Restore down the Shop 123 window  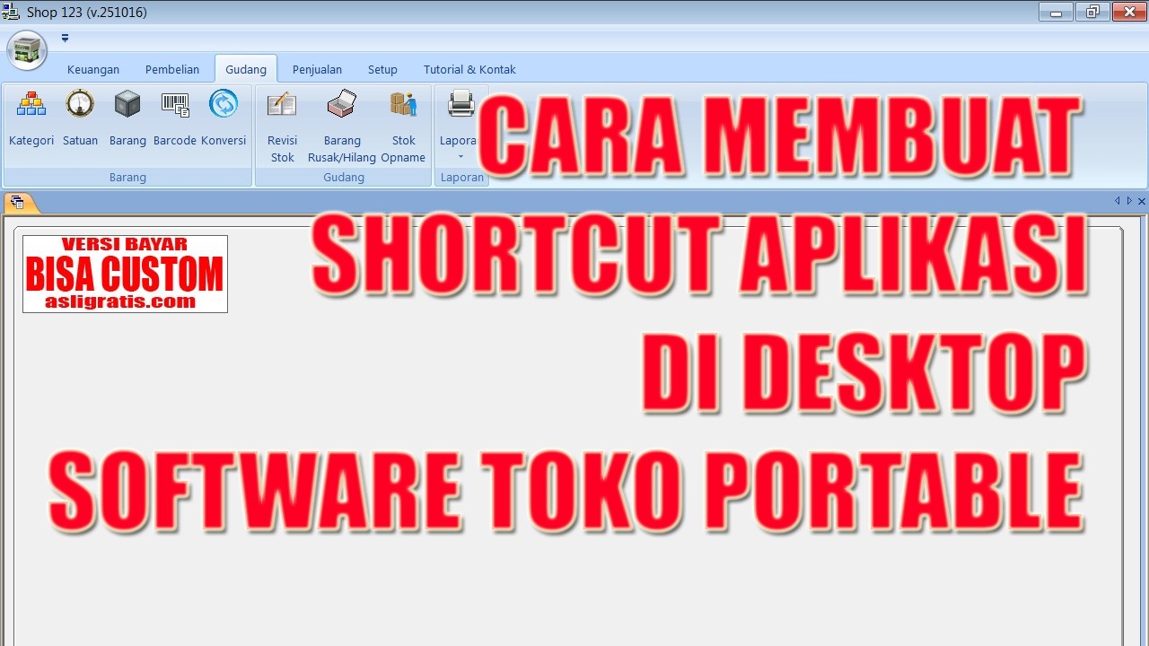[1092, 12]
